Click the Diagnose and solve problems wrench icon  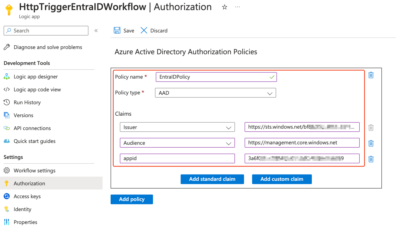tap(7, 47)
